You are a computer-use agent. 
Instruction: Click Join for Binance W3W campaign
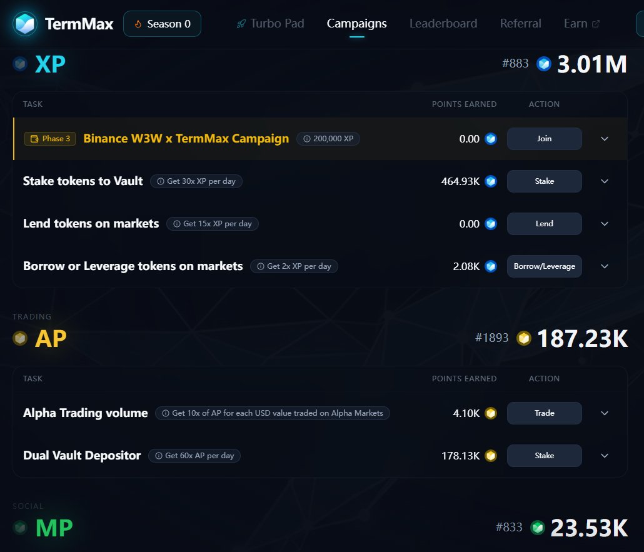[544, 139]
